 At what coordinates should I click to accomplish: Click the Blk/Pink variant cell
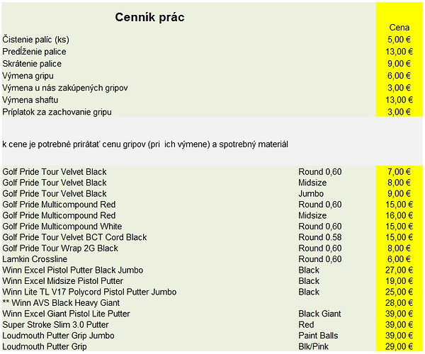(313, 346)
